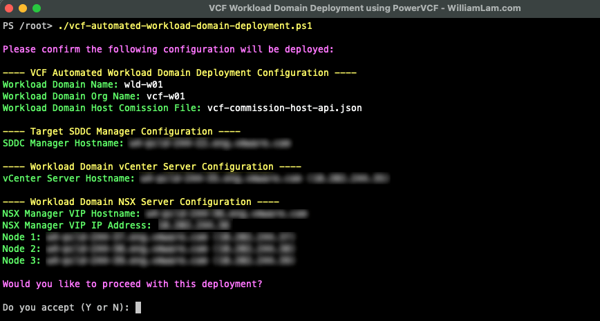600x321 pixels.
Task: Click the 'Workload Domain Name:' label
Action: coord(60,84)
